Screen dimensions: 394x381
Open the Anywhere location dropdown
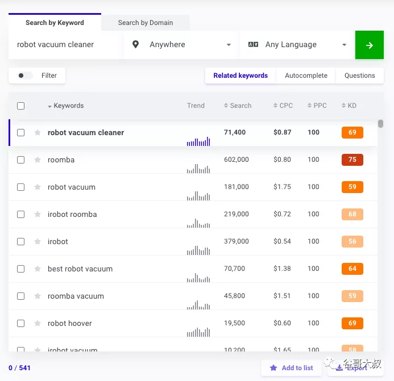[x=181, y=45]
